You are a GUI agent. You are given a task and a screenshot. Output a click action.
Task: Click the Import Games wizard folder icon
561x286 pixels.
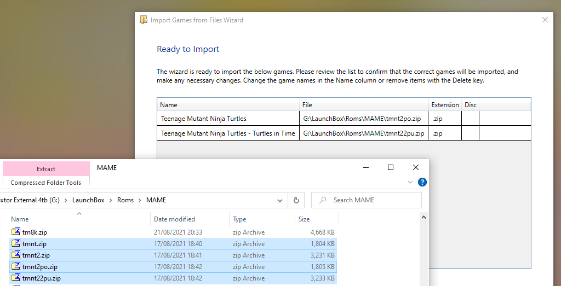144,20
